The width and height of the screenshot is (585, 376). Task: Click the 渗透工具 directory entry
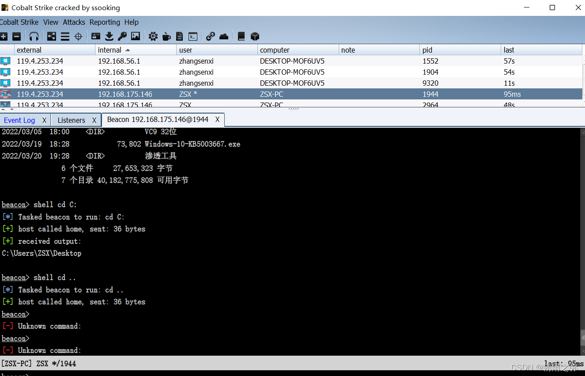[161, 156]
